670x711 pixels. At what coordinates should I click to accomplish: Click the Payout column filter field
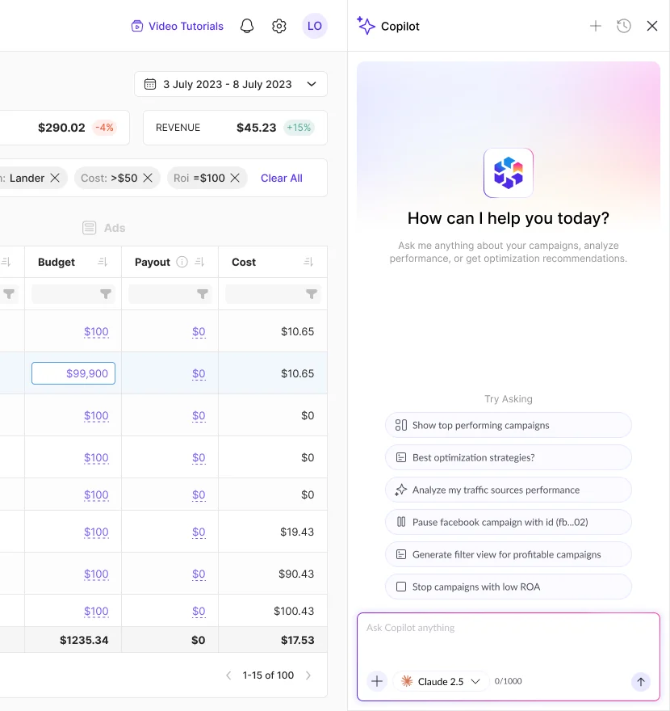point(170,294)
